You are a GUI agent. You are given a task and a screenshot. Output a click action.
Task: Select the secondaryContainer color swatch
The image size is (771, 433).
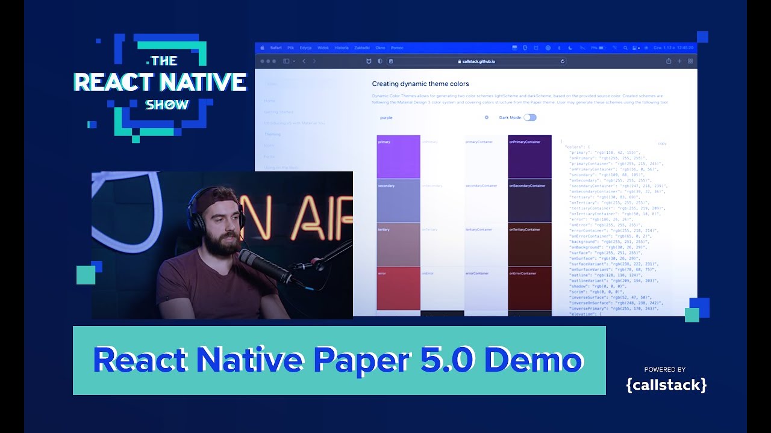click(486, 200)
